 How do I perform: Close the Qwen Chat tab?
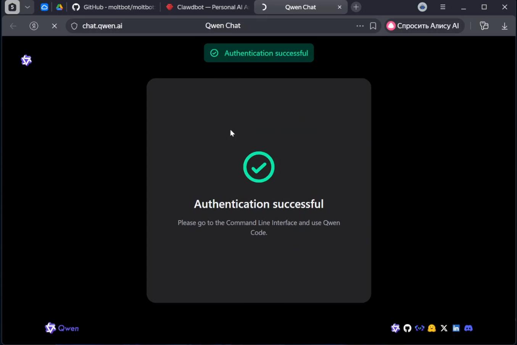[340, 7]
